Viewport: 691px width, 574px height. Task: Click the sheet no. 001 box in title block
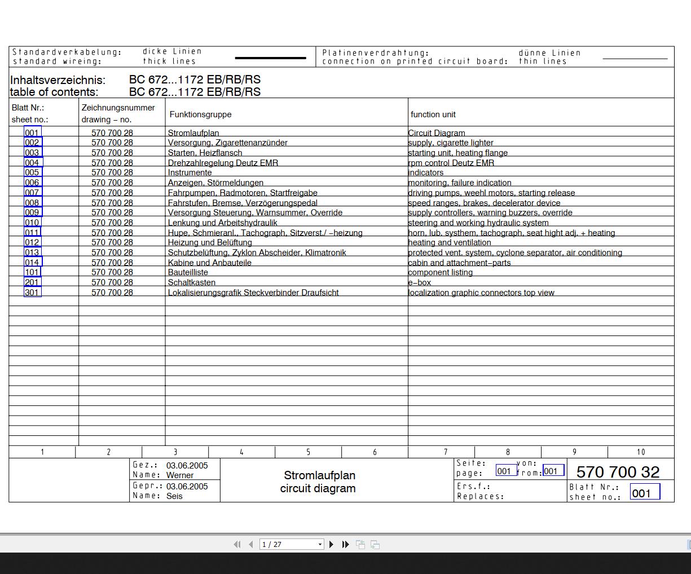644,493
